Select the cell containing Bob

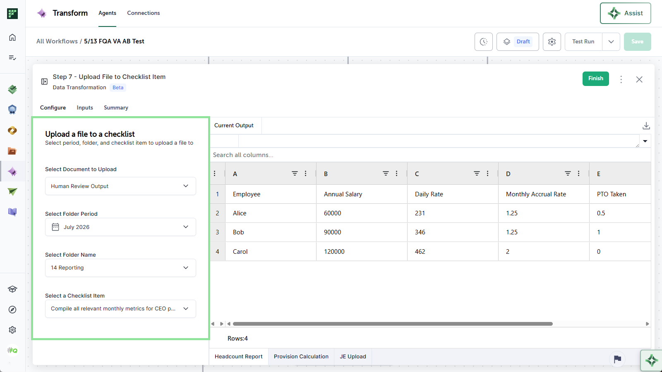coord(271,232)
